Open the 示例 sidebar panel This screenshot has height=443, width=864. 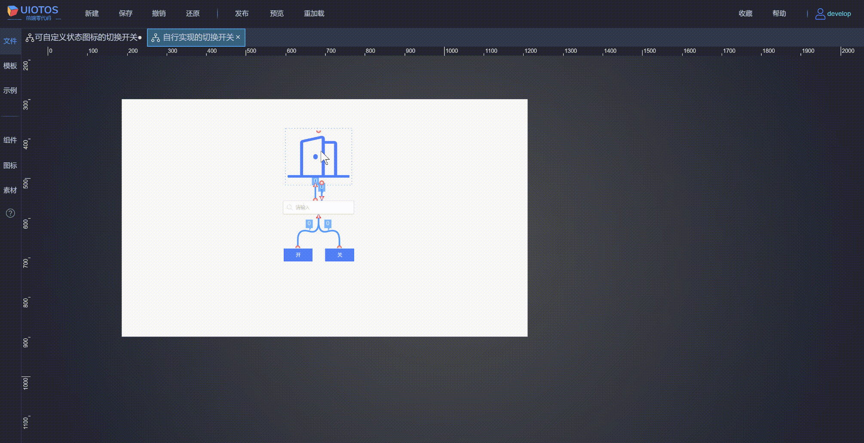(10, 91)
